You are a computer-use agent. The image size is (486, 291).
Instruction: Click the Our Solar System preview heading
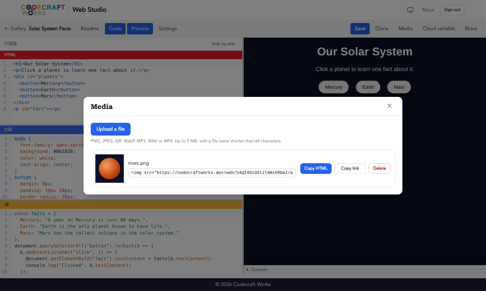(365, 51)
